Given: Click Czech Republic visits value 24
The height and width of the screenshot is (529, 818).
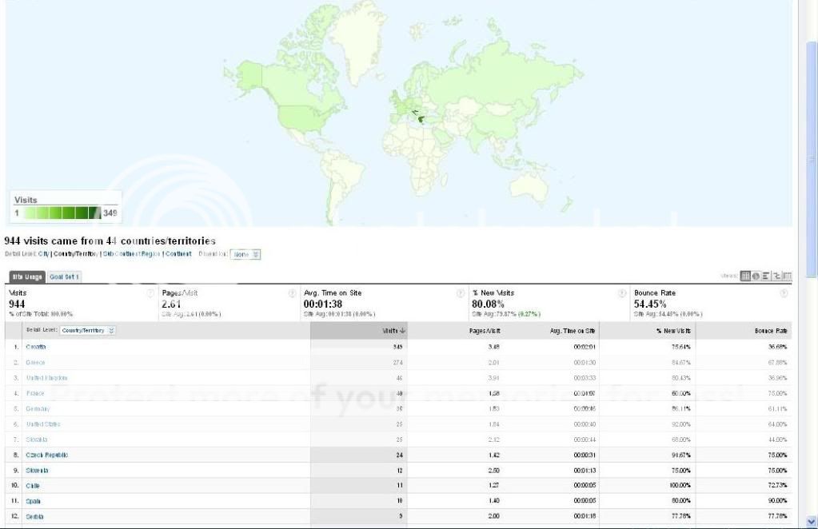Looking at the screenshot, I should click(399, 455).
